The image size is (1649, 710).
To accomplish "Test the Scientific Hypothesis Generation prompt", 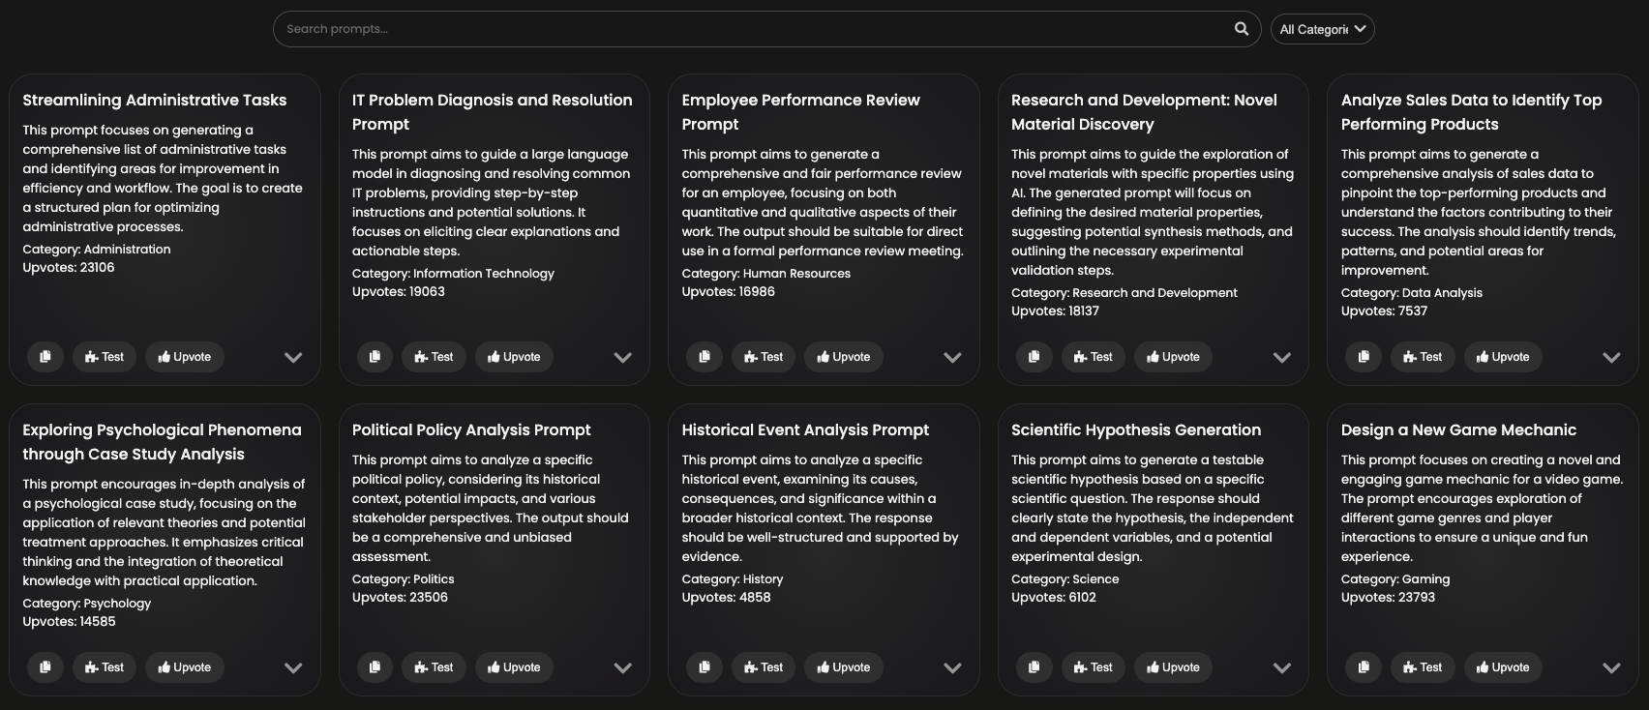I will (x=1093, y=667).
